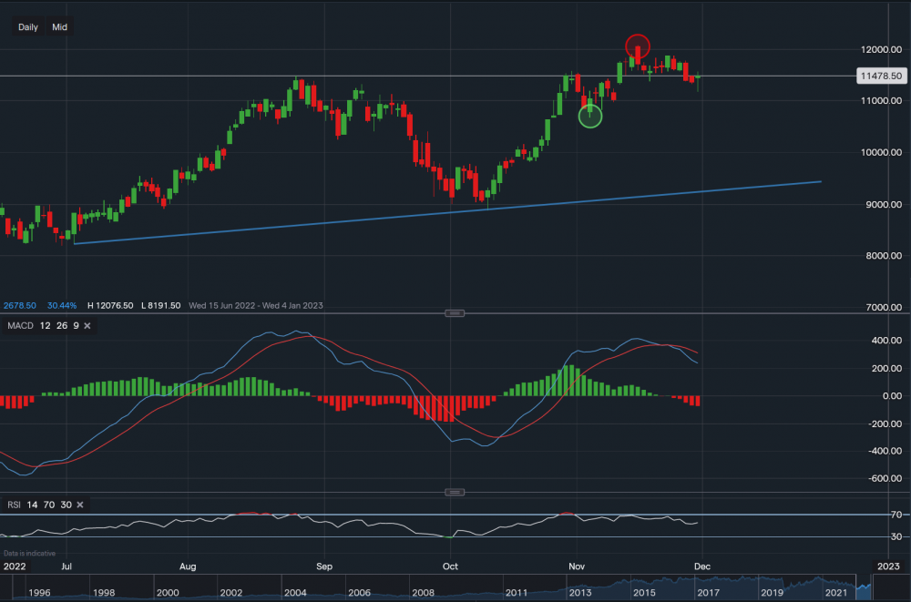Select the 11478.50 current price tag
The image size is (911, 602).
coord(880,76)
